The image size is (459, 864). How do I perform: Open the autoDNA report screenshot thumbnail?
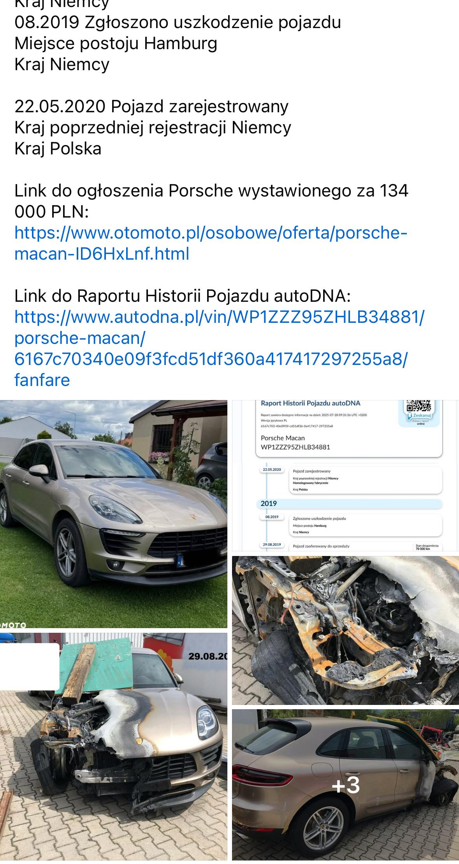pyautogui.click(x=345, y=475)
